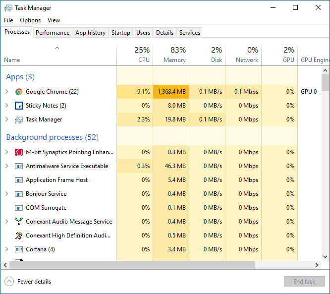Viewport: 330px width, 294px height.
Task: Select the Processes tab
Action: [x=17, y=32]
